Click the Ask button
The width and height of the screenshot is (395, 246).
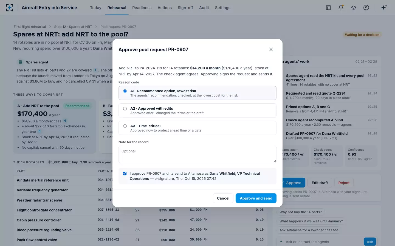click(370, 242)
